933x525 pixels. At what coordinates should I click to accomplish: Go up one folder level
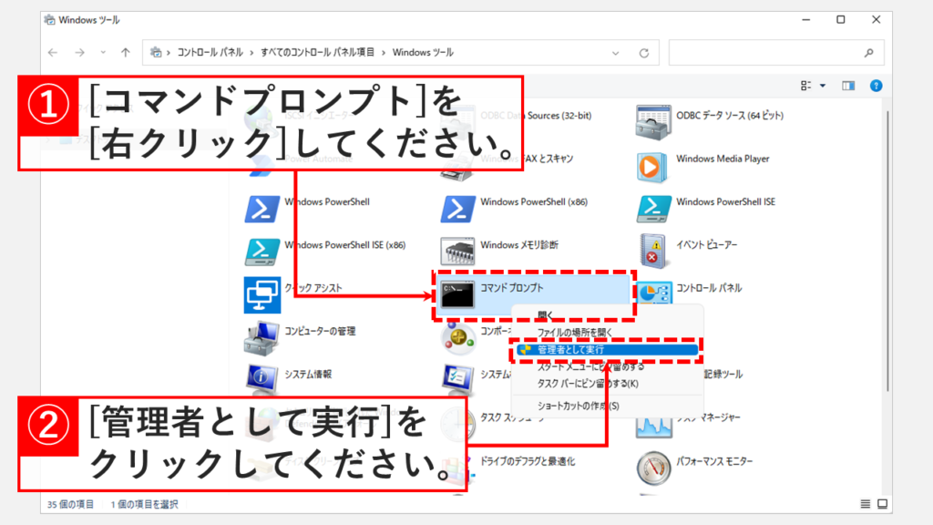(126, 52)
